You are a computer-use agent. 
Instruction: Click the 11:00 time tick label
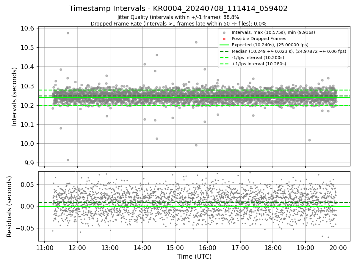pos(45,247)
